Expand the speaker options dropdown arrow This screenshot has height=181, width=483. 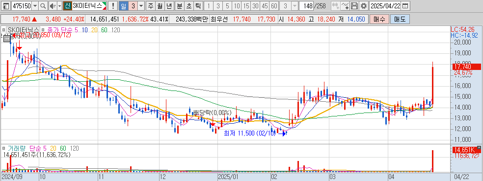59,5
